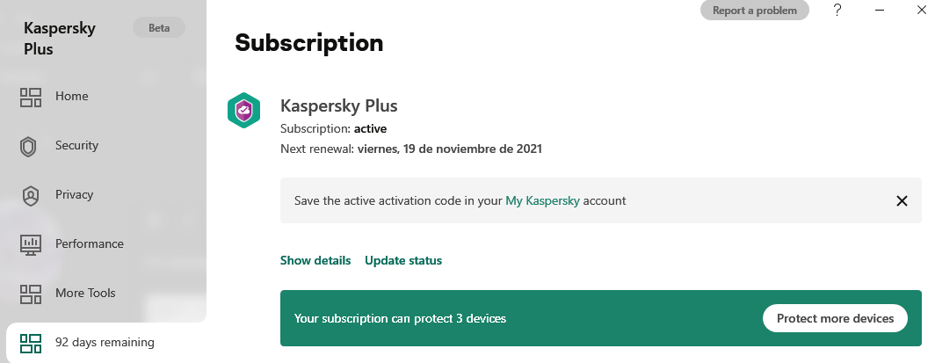Go to the Security section
The image size is (935, 363).
pos(77,146)
